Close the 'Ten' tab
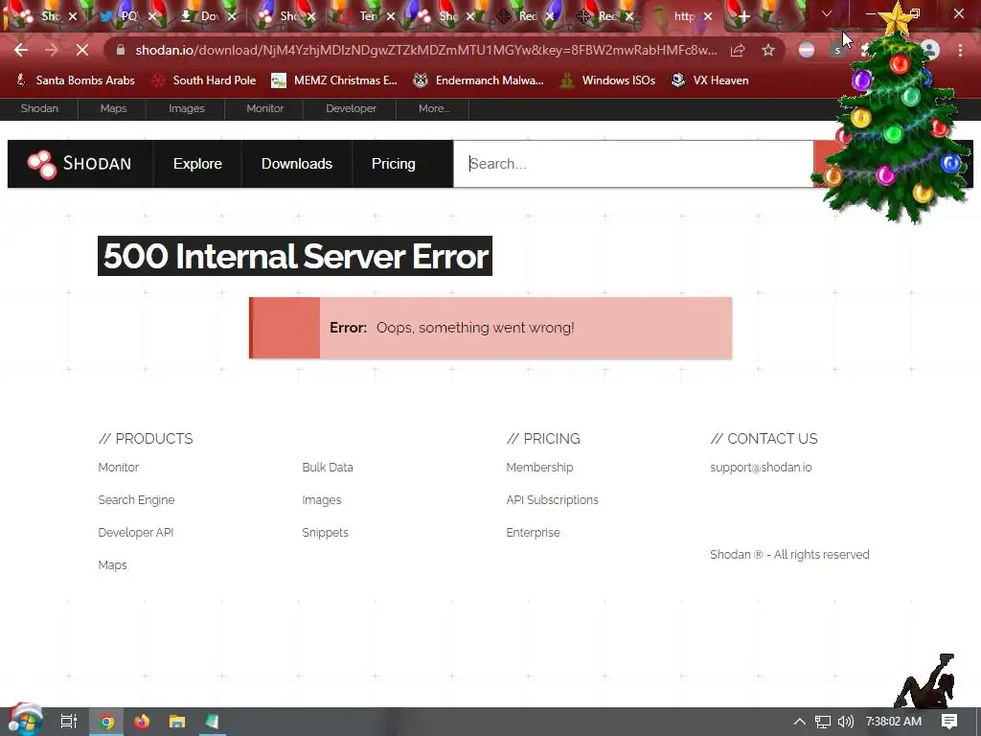 point(391,16)
